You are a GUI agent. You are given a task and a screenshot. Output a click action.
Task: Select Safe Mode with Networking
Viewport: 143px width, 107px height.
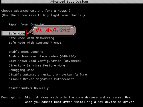tap(31, 38)
